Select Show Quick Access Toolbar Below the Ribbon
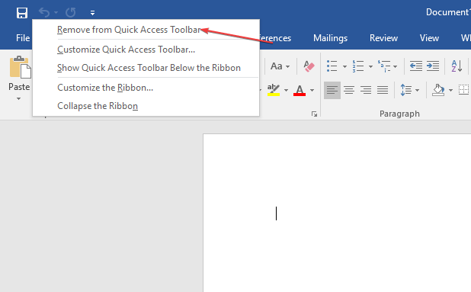The image size is (471, 292). pyautogui.click(x=149, y=68)
